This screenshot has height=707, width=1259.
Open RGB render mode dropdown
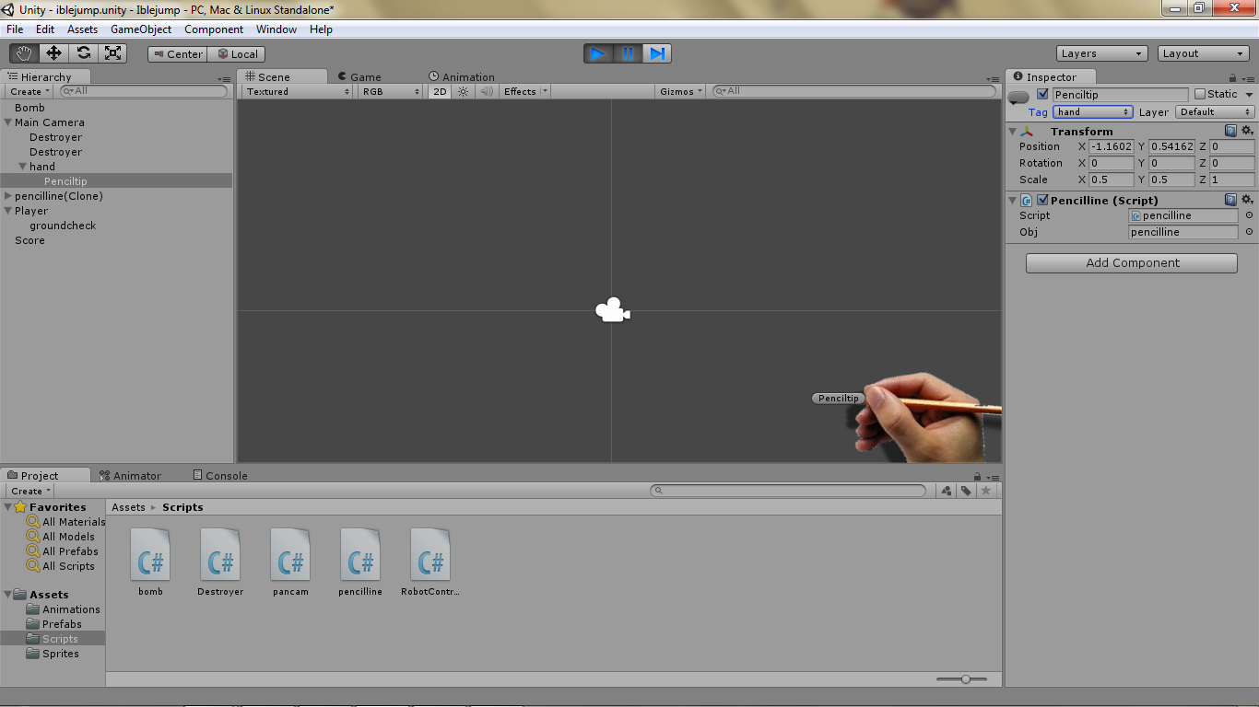pyautogui.click(x=390, y=91)
